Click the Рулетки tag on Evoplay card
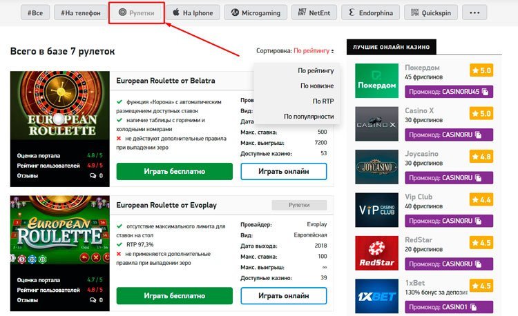Image resolution: width=518 pixels, height=316 pixels. pyautogui.click(x=299, y=205)
